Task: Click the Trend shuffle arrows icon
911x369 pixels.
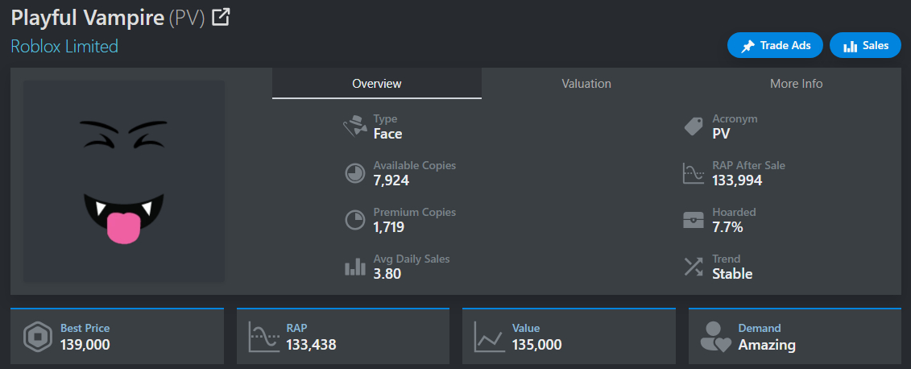Action: point(694,267)
